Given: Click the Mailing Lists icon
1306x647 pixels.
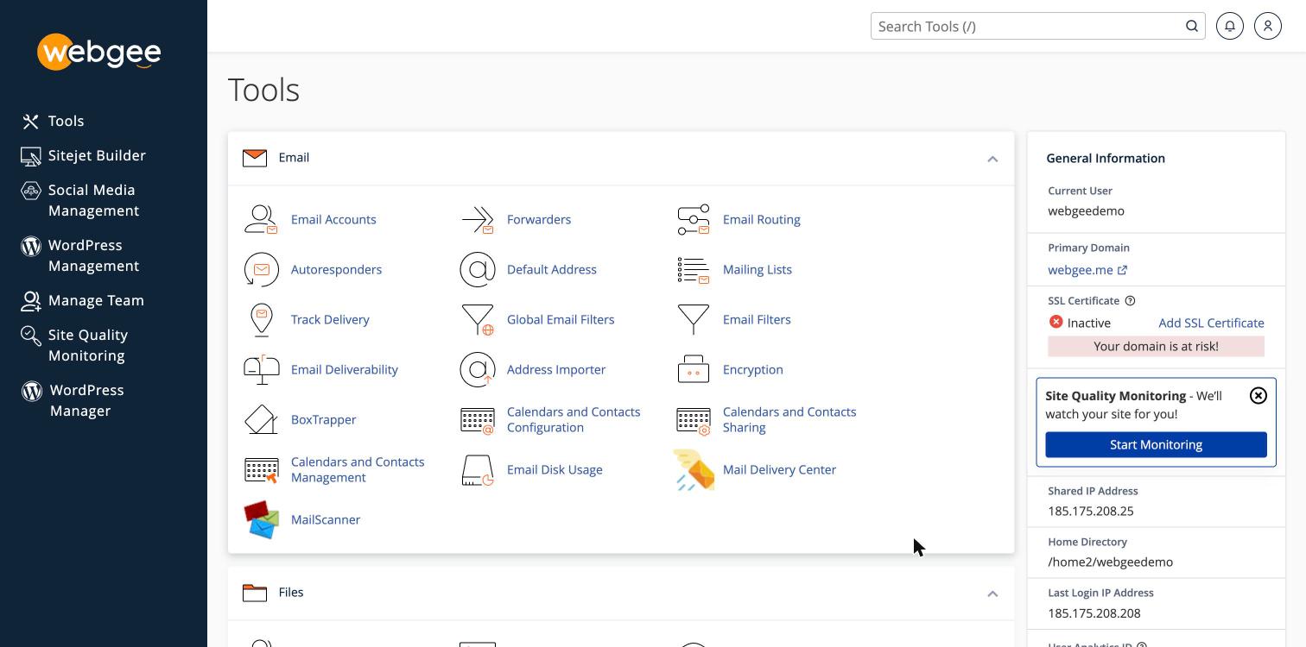Looking at the screenshot, I should coord(694,269).
